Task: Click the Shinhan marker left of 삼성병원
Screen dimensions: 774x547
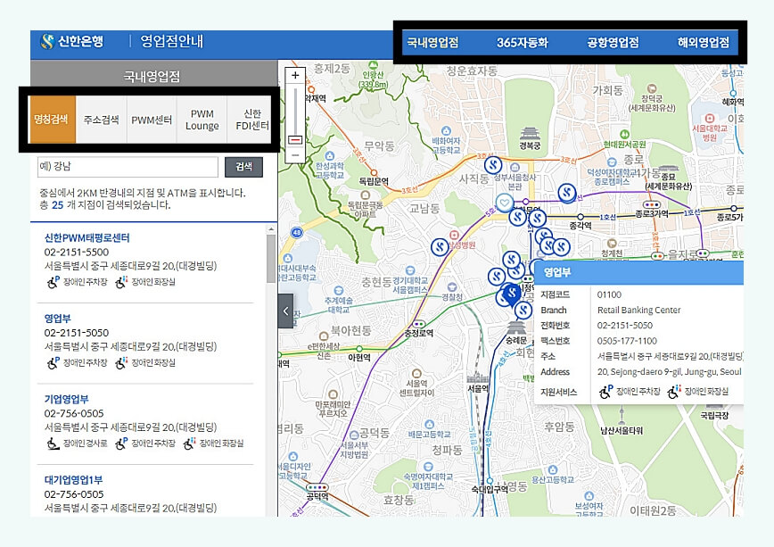Action: [440, 246]
